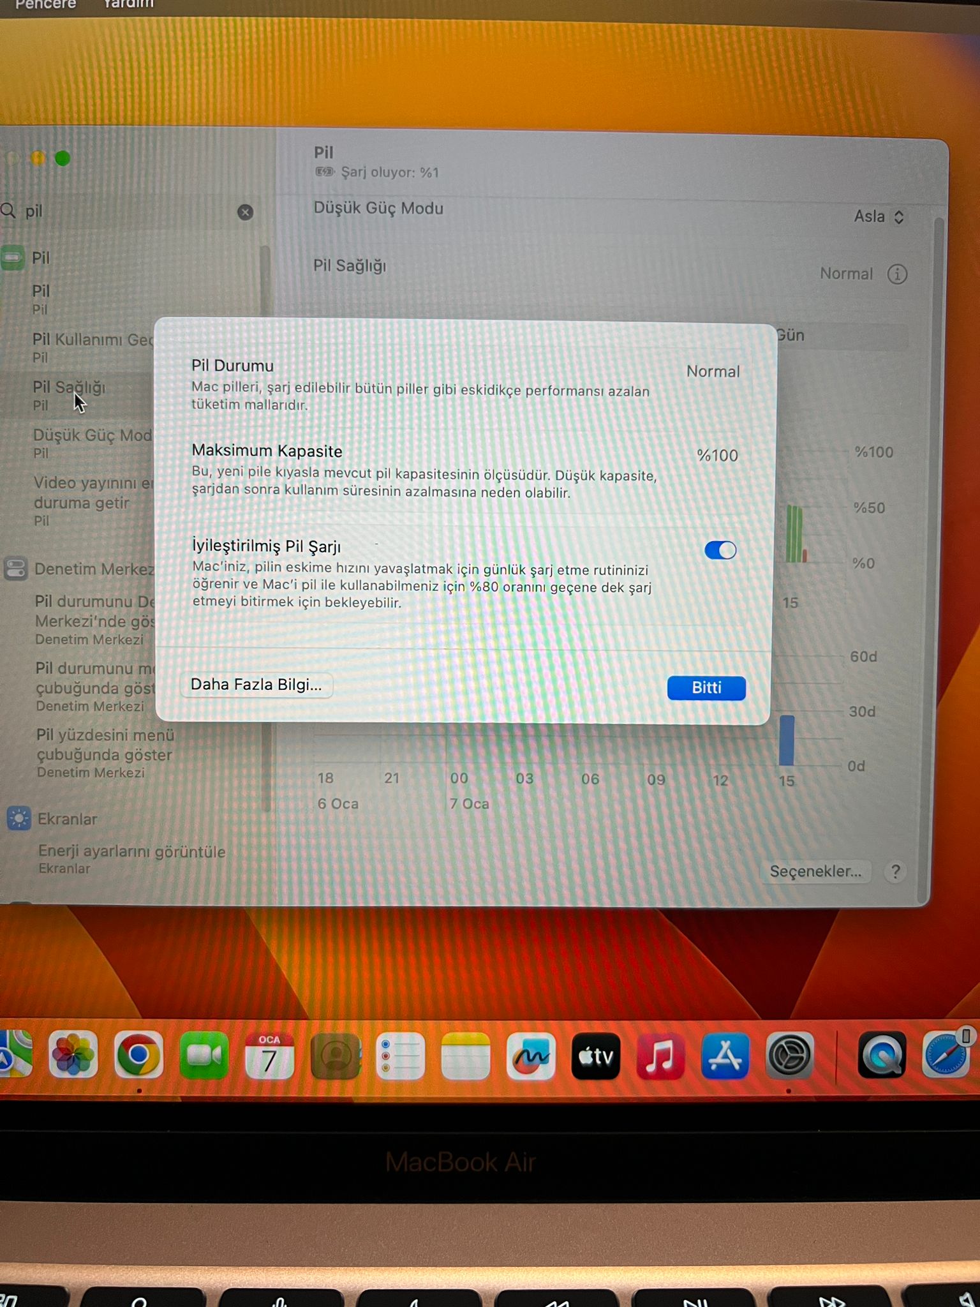The image size is (980, 1307).
Task: Select the Pil Sağlığı search result
Action: 77,395
